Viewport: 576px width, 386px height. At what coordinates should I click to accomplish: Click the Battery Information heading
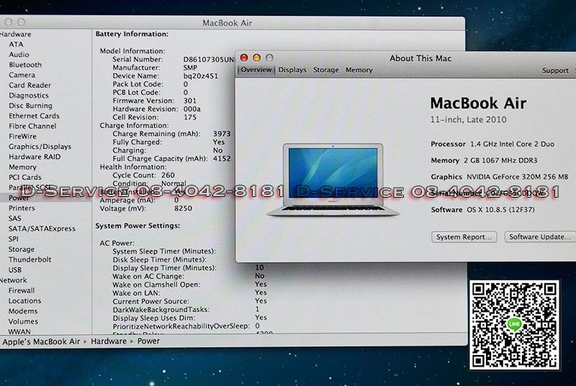132,34
